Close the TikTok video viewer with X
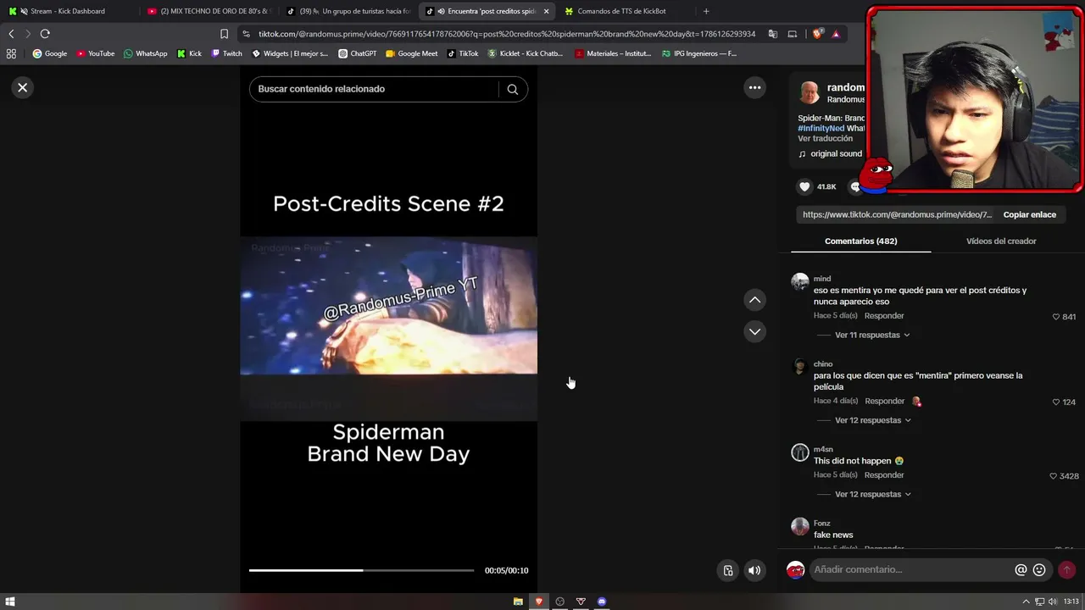This screenshot has height=610, width=1085. [23, 87]
